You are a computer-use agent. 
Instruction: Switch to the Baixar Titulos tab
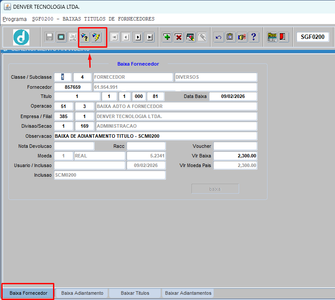[x=135, y=293]
